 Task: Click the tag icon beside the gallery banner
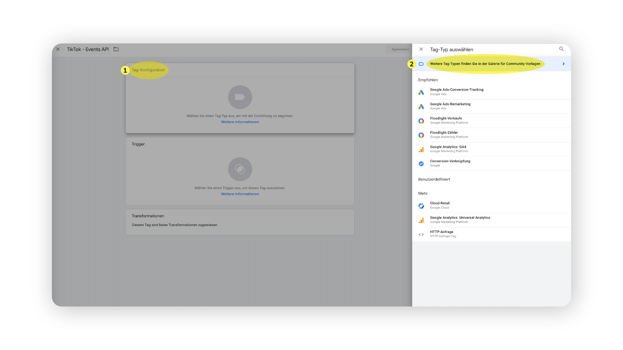point(421,64)
